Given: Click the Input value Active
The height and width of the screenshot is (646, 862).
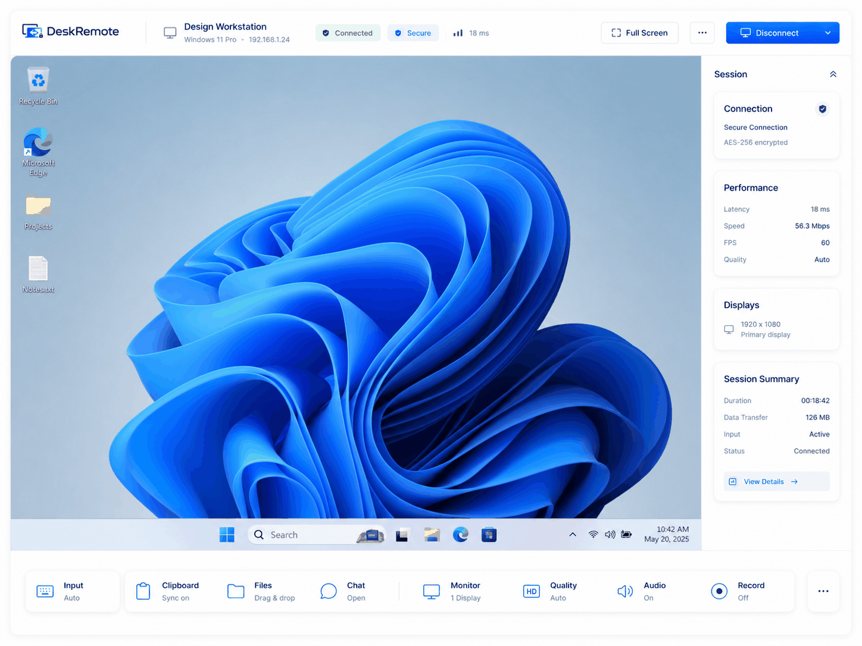Looking at the screenshot, I should 819,434.
